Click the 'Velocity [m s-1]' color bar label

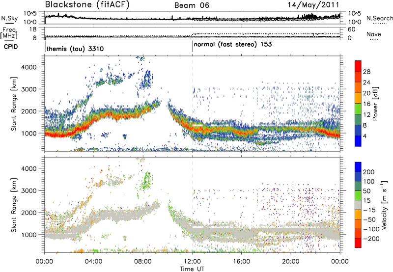[384, 205]
